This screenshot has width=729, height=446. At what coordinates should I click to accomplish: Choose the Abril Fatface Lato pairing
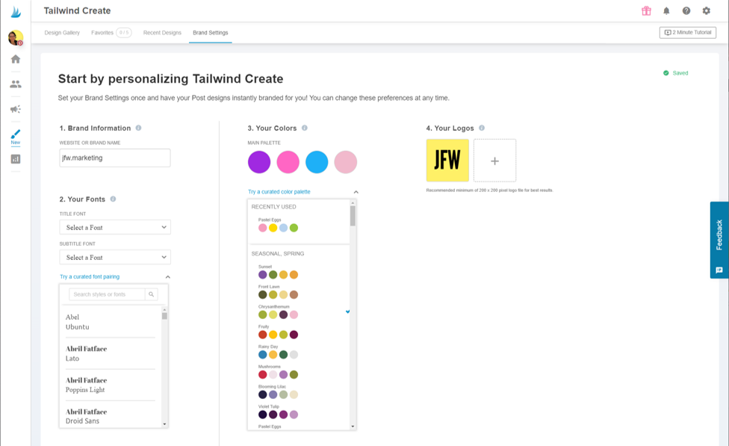tap(111, 353)
